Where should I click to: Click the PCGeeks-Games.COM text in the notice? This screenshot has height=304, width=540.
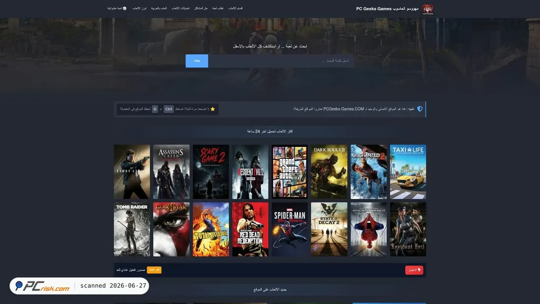(343, 109)
